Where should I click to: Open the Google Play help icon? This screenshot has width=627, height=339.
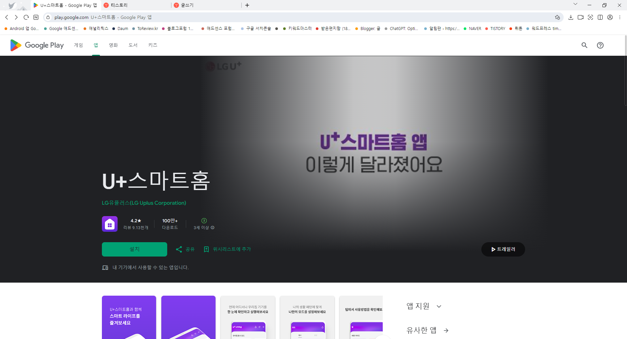[x=600, y=45]
